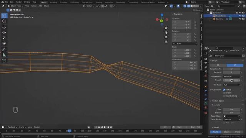Toggle visibility eye of BezierCircle
The image size is (246, 138).
pos(240,16)
